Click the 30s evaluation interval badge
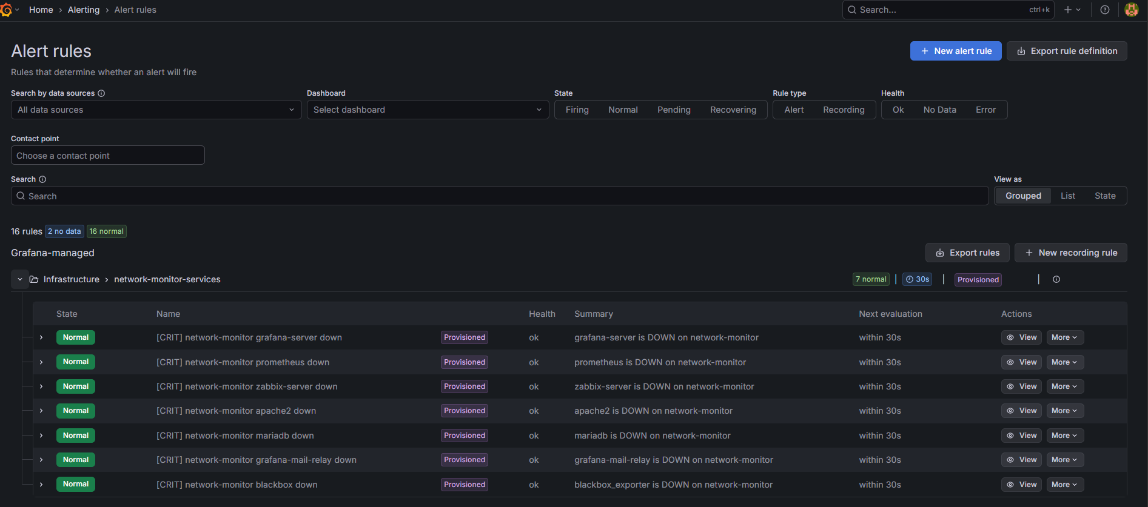 click(918, 279)
